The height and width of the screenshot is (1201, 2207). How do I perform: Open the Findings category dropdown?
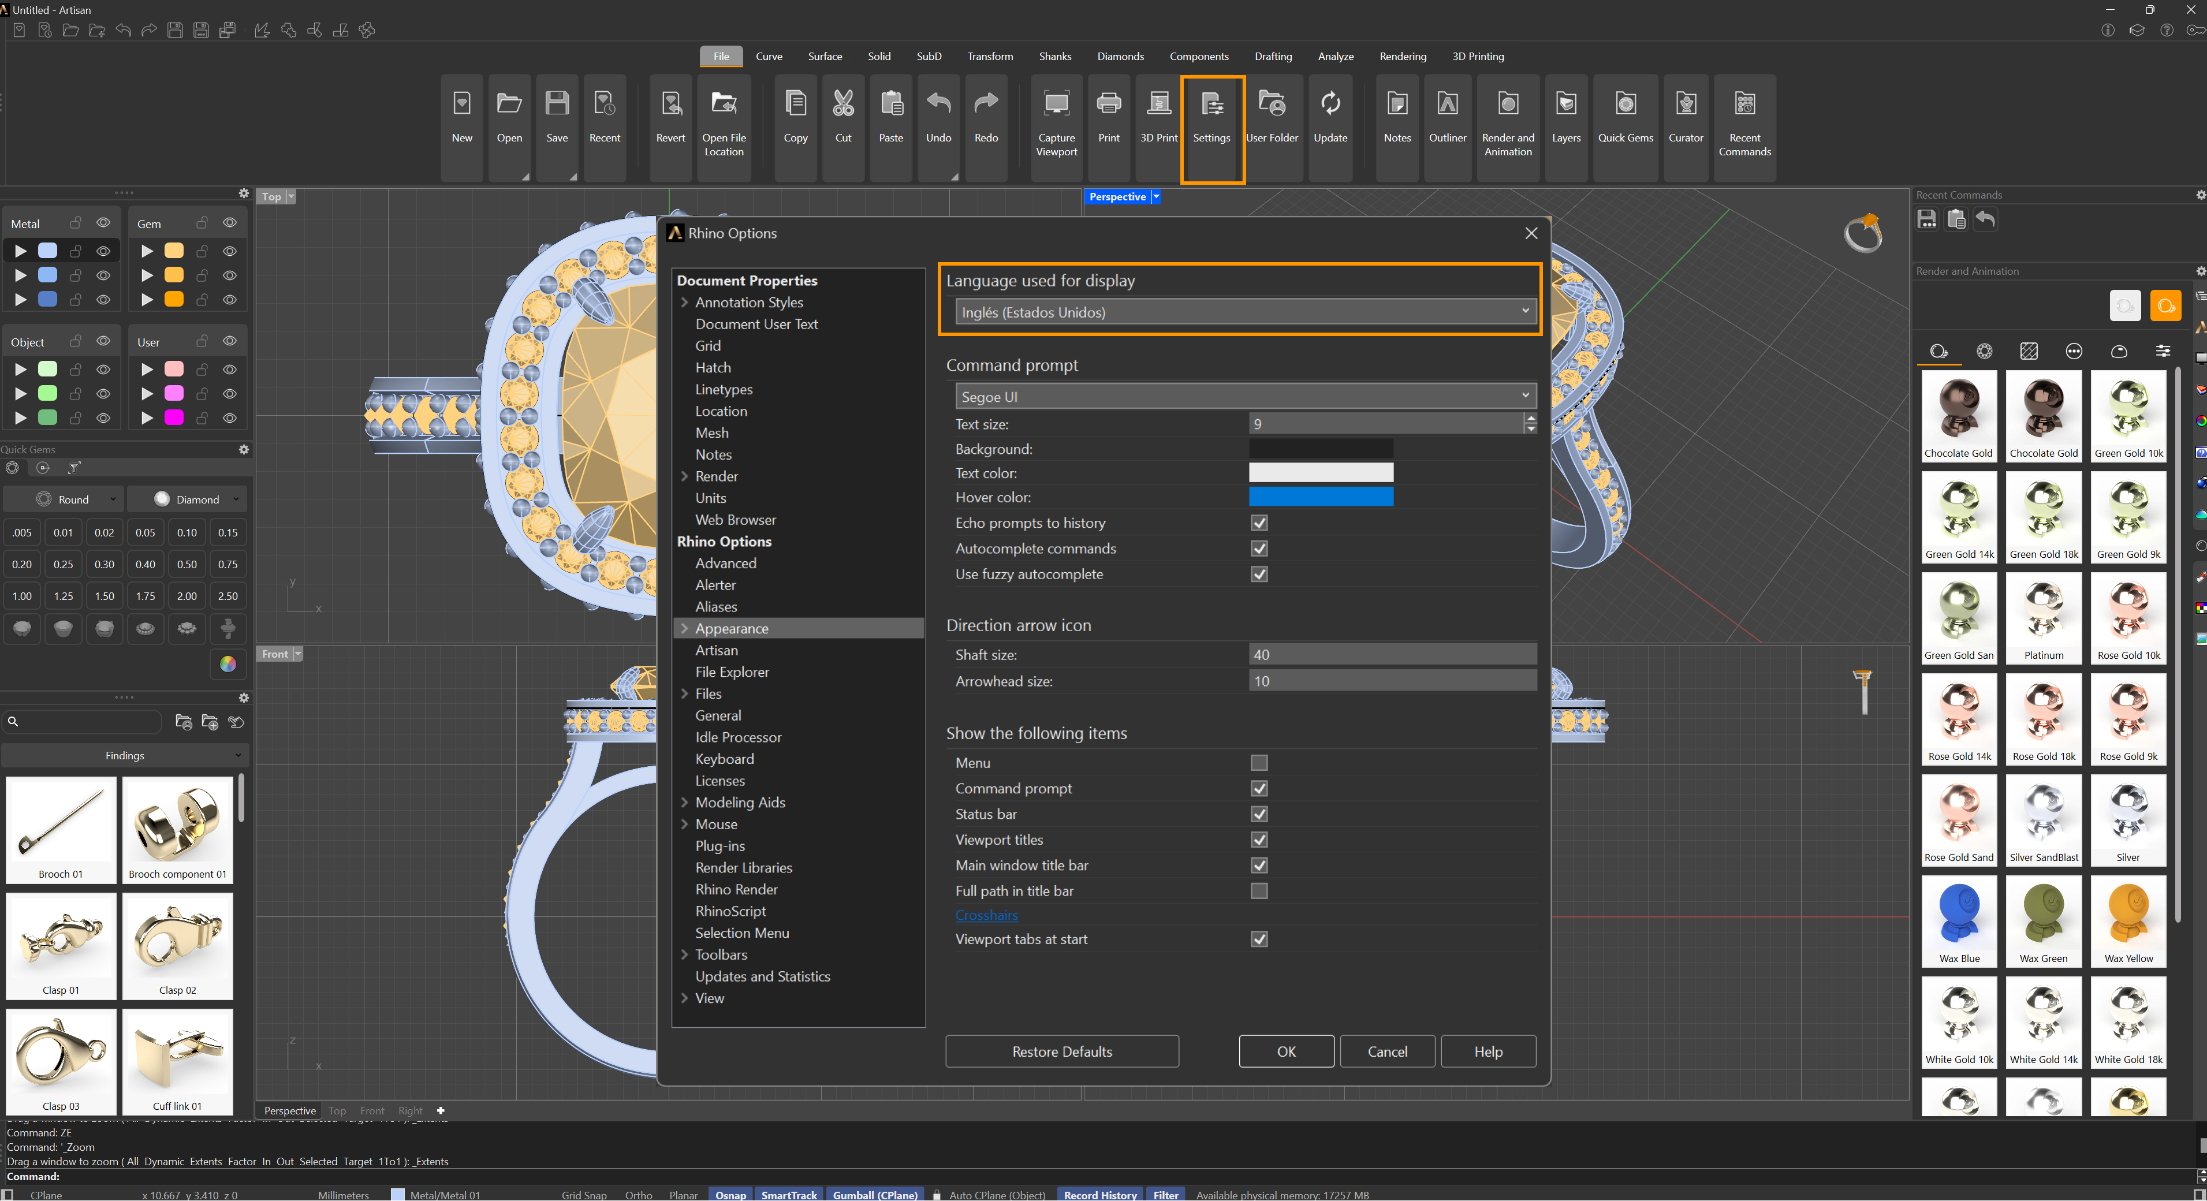[x=124, y=756]
